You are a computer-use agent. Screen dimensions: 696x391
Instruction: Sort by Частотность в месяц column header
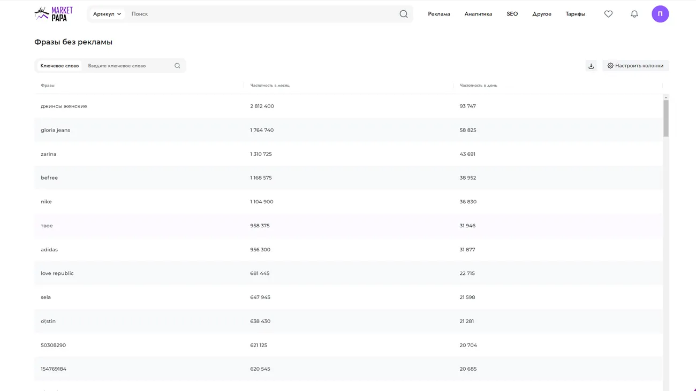(x=270, y=86)
